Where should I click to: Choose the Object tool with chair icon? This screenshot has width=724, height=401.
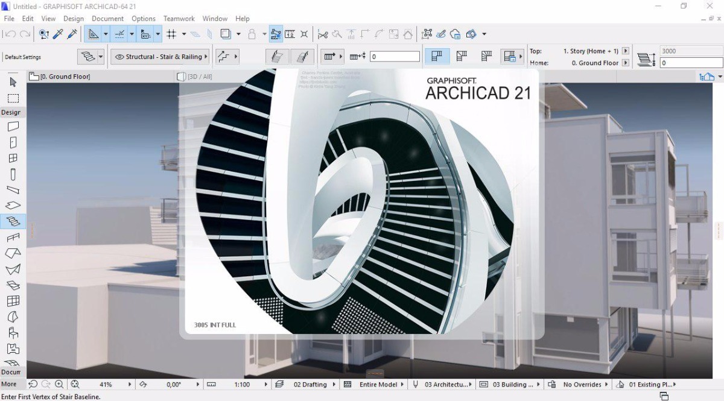[13, 332]
